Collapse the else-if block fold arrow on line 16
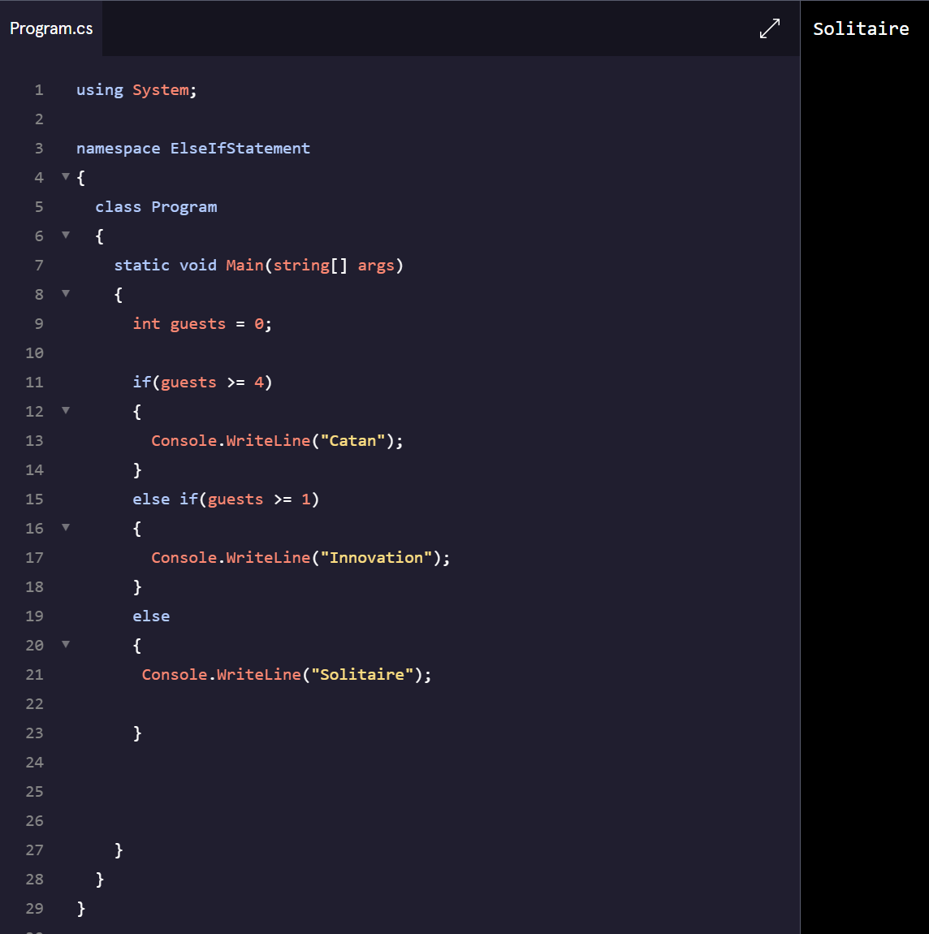The height and width of the screenshot is (934, 929). coord(66,527)
